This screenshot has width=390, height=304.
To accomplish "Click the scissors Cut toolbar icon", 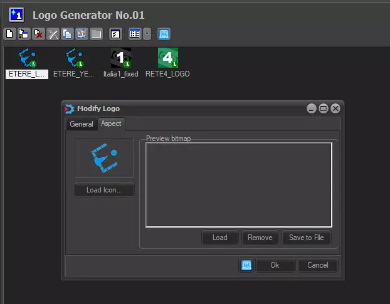I will (x=53, y=34).
